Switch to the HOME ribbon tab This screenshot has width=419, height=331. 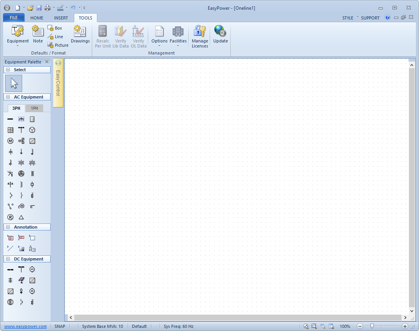pyautogui.click(x=37, y=18)
